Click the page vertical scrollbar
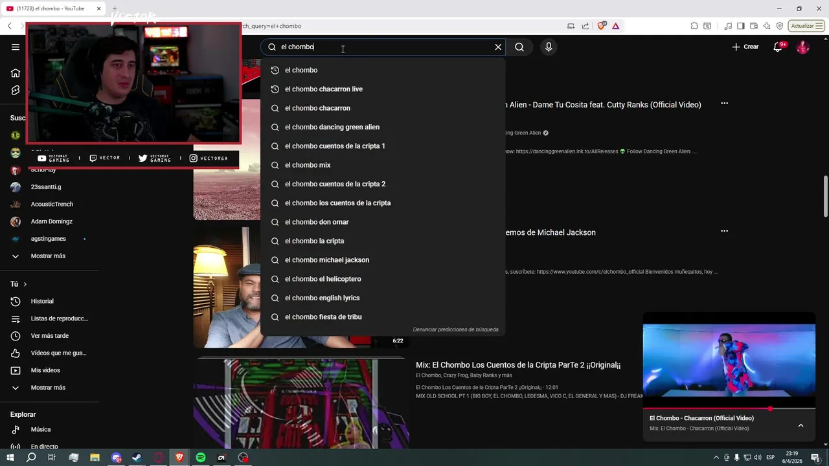829x466 pixels. tap(825, 197)
